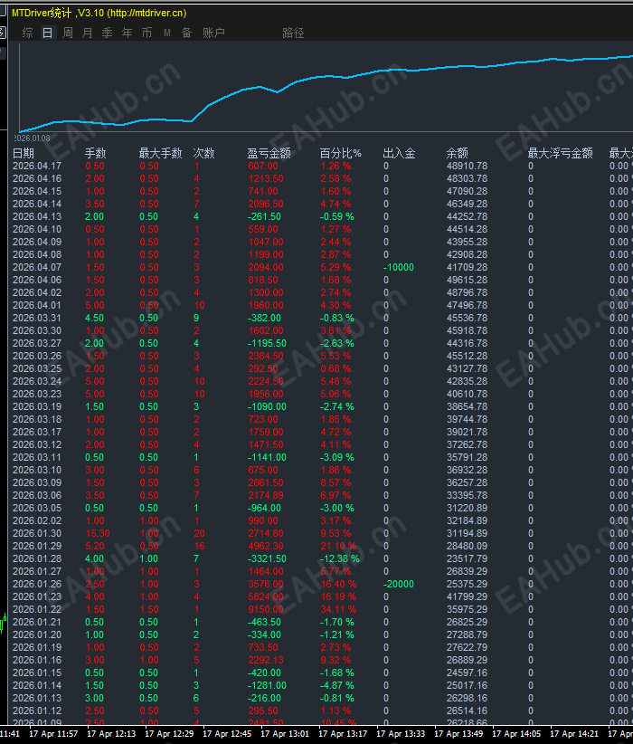Click the 百分比% column header
Screen dimensions: 633x744
coord(340,153)
